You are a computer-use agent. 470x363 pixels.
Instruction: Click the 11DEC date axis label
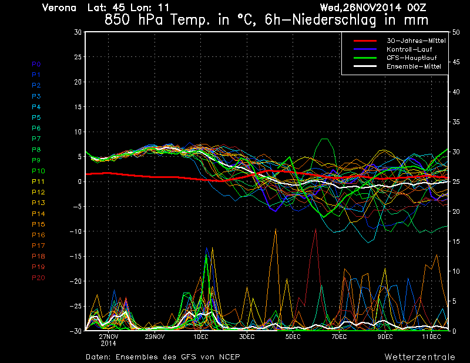(431, 337)
